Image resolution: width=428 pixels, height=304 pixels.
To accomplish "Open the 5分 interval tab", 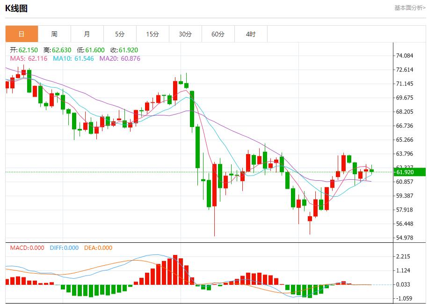I will [120, 34].
